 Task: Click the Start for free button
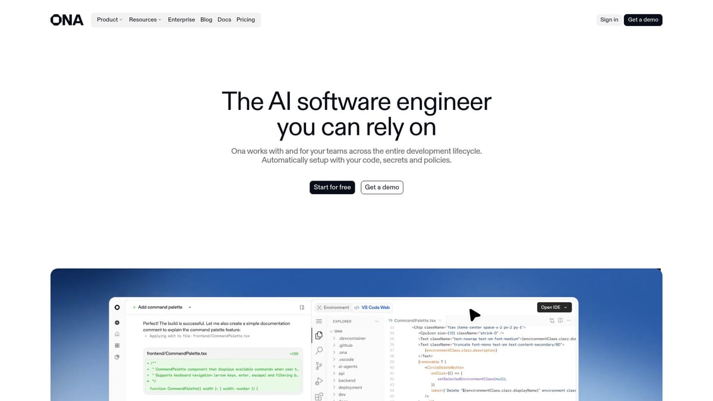point(332,187)
